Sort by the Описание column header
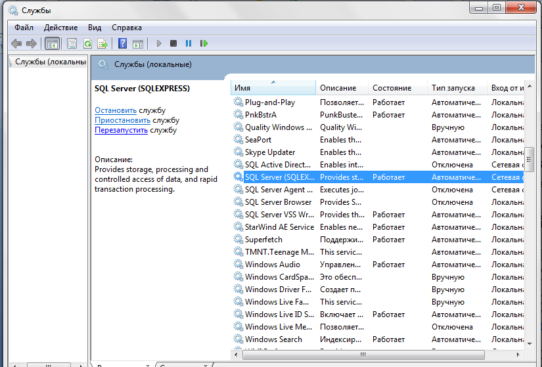The height and width of the screenshot is (367, 542). (x=342, y=88)
